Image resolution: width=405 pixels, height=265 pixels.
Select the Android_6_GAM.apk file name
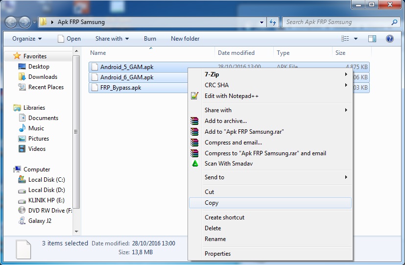(127, 77)
